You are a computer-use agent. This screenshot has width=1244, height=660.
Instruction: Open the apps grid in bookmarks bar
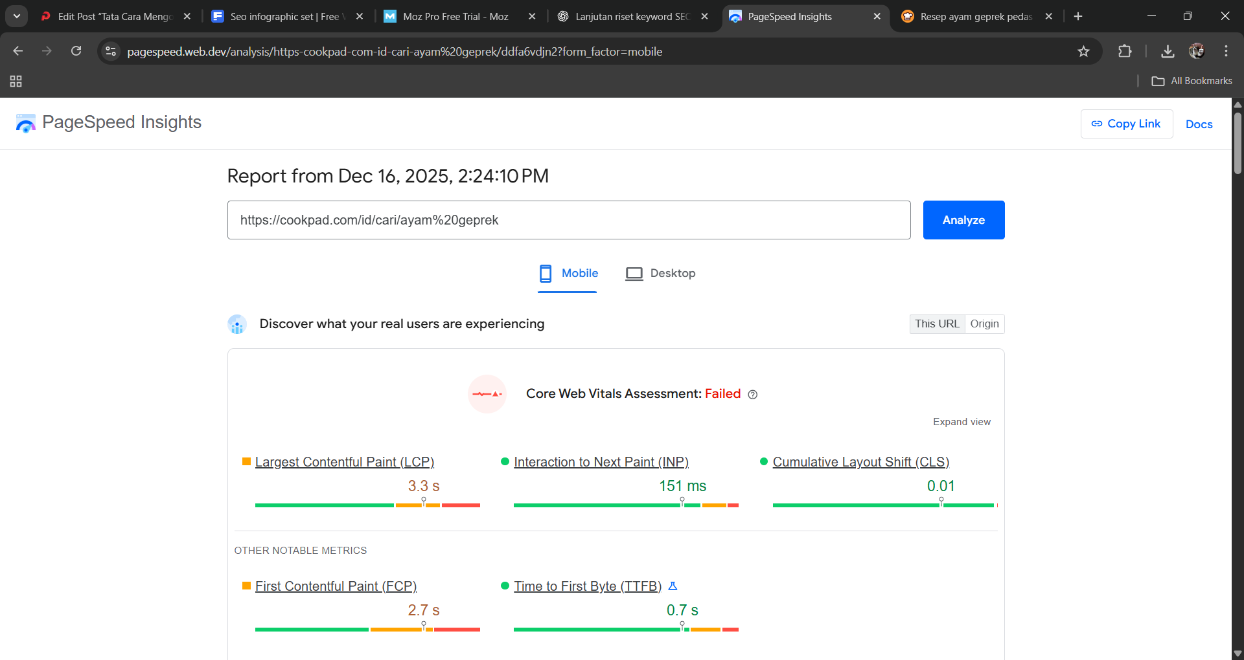(x=16, y=81)
